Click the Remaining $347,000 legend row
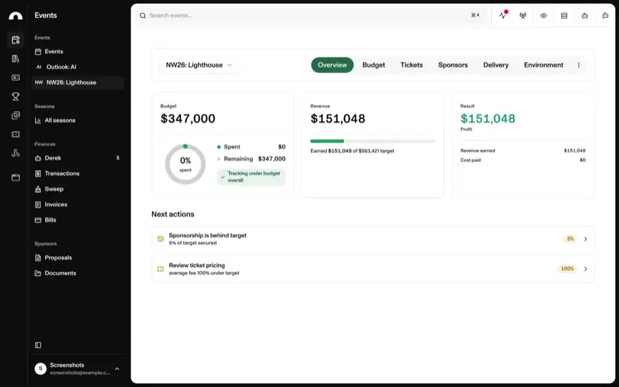The width and height of the screenshot is (619, 387). pos(251,159)
